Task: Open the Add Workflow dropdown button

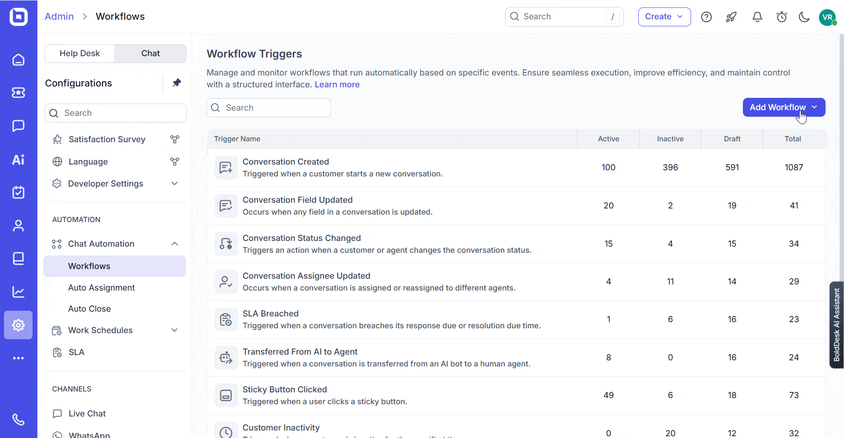Action: 784,107
